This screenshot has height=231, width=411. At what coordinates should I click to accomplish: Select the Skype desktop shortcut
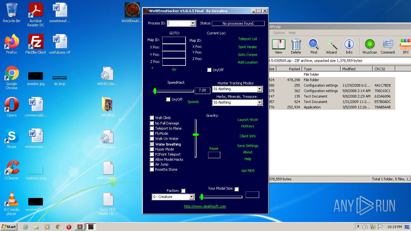pyautogui.click(x=12, y=139)
